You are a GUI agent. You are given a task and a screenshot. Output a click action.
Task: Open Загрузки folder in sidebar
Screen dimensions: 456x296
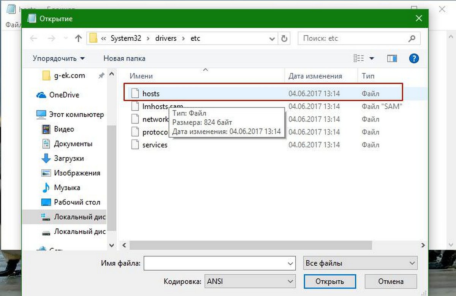[x=69, y=158]
